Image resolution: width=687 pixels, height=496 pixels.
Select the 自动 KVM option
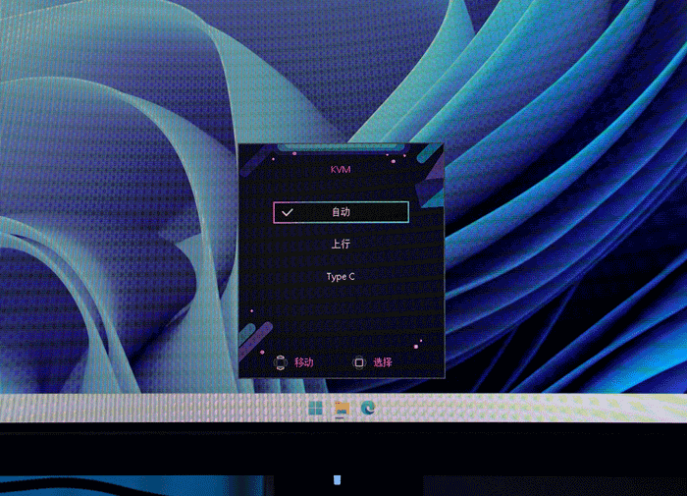[341, 211]
